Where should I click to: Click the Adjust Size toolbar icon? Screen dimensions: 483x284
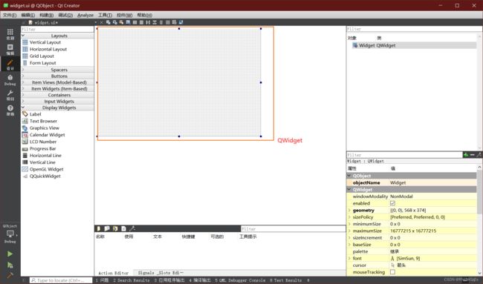[x=181, y=22]
